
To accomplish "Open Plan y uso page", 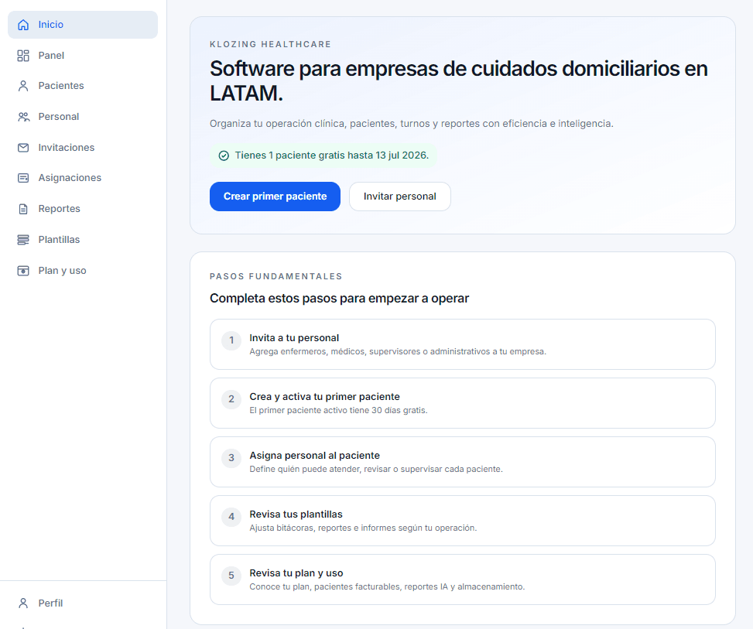I will [x=83, y=271].
